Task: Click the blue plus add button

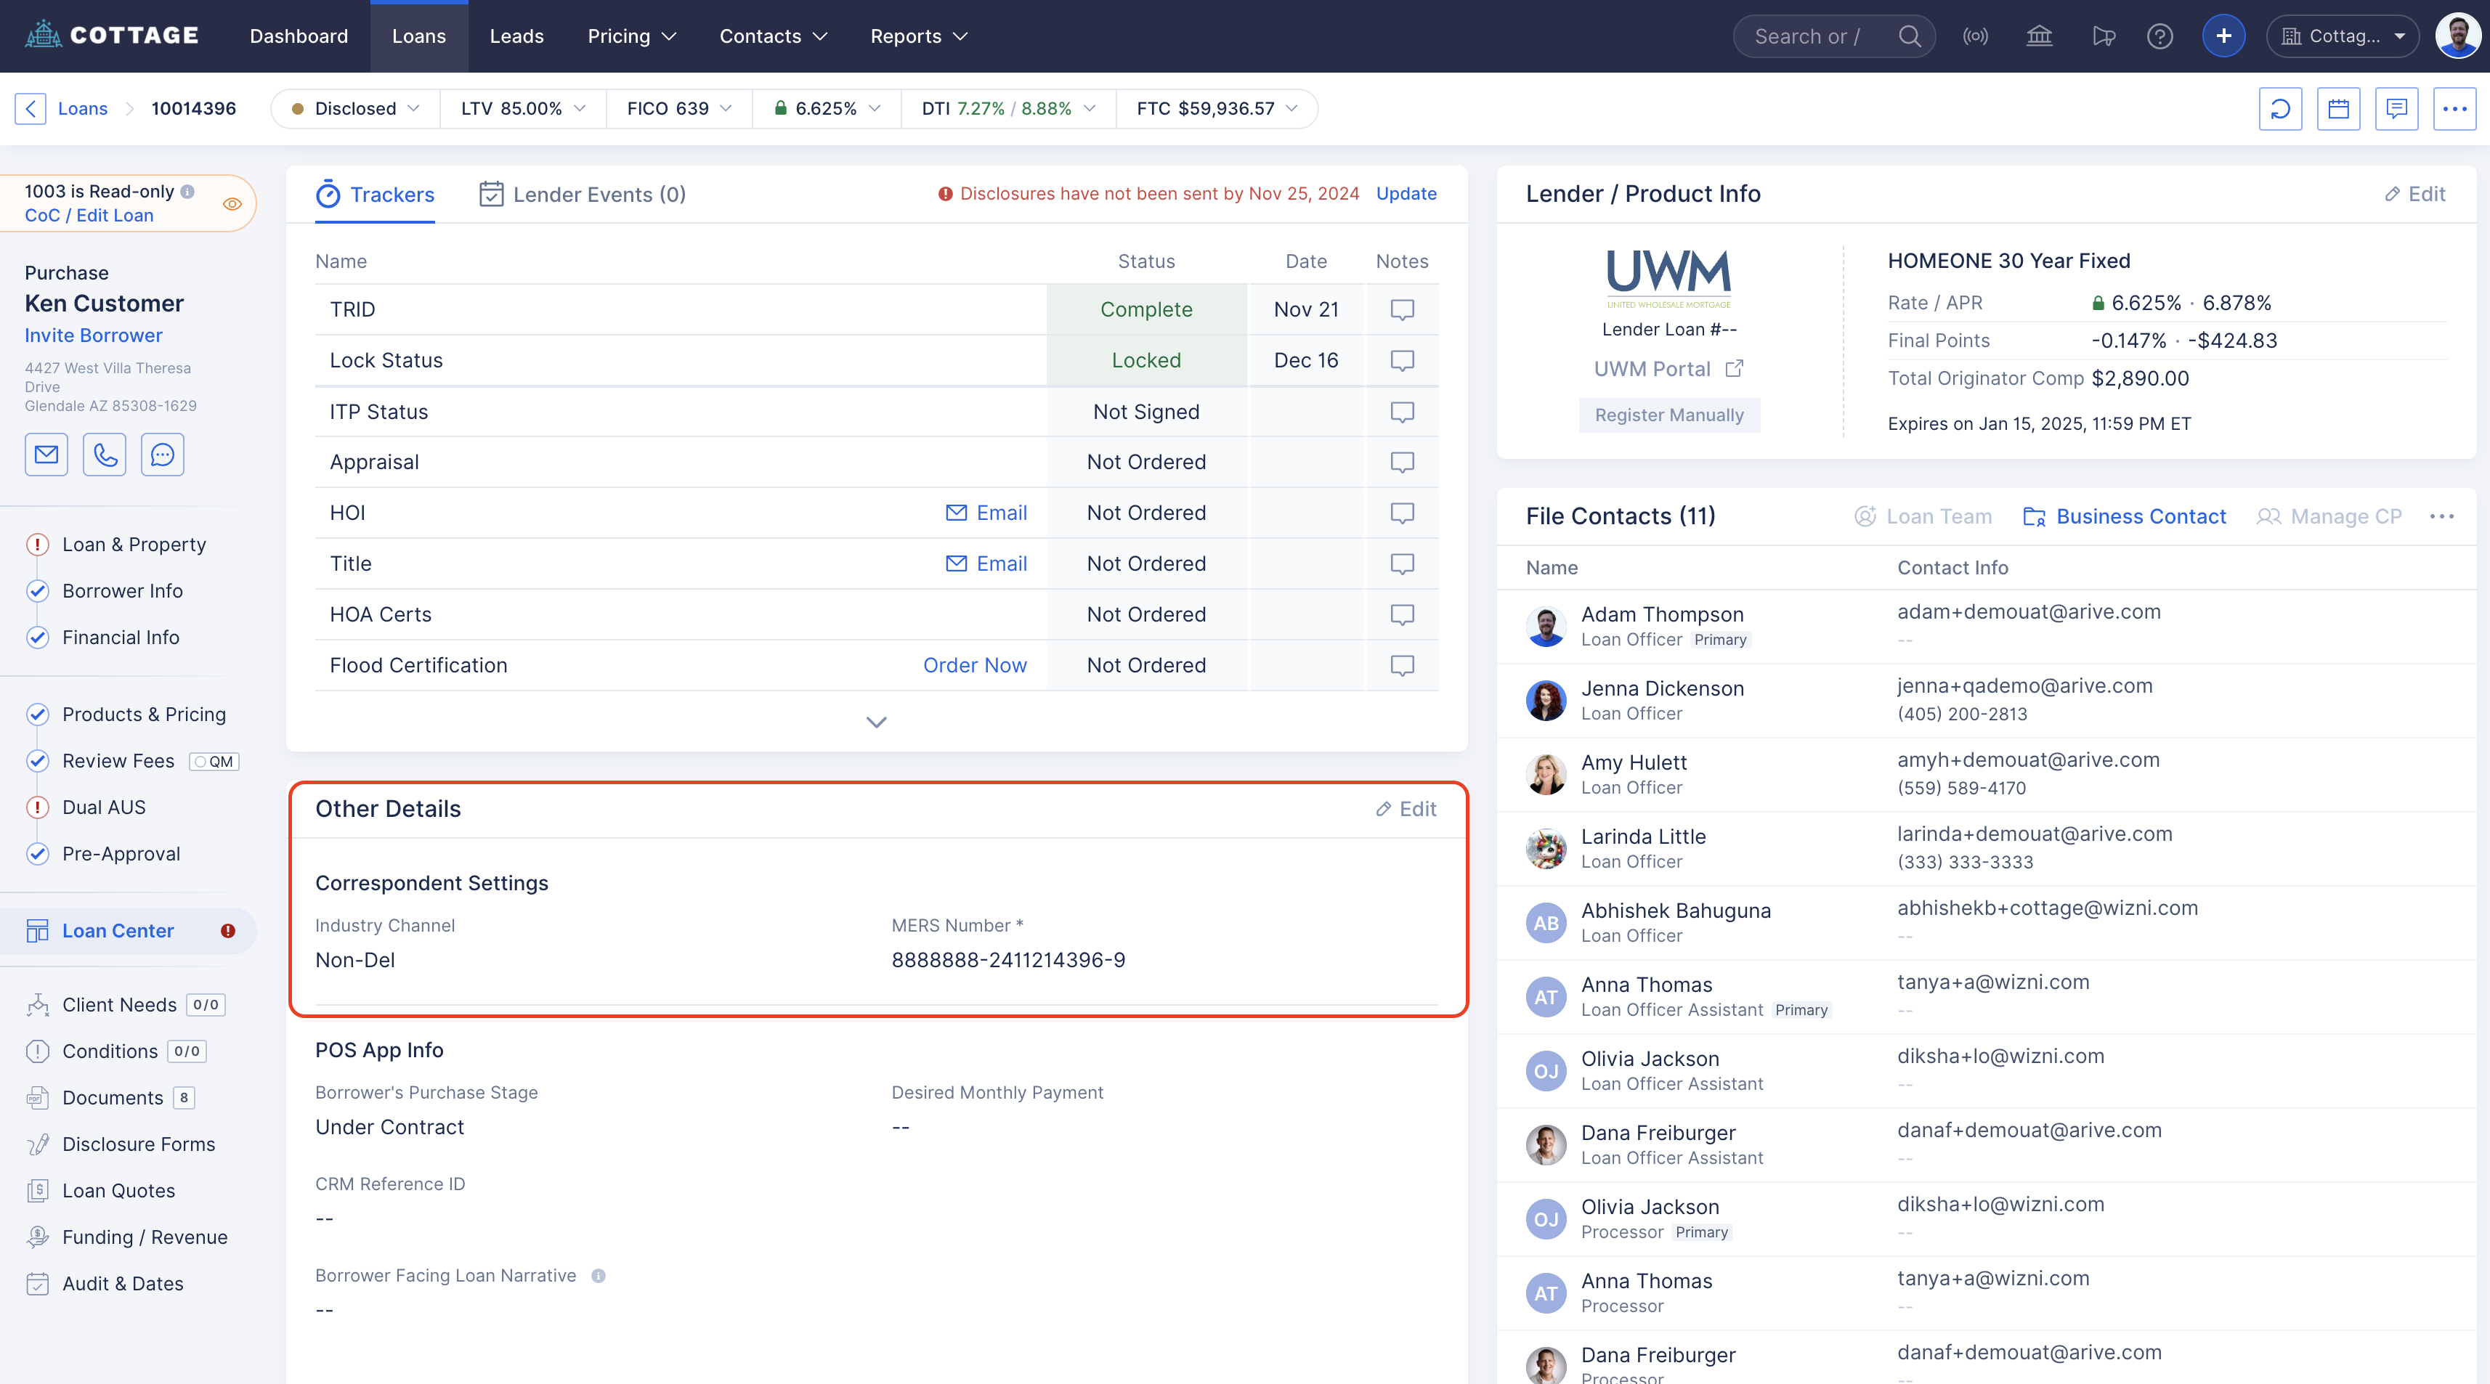Action: pyautogui.click(x=2223, y=36)
